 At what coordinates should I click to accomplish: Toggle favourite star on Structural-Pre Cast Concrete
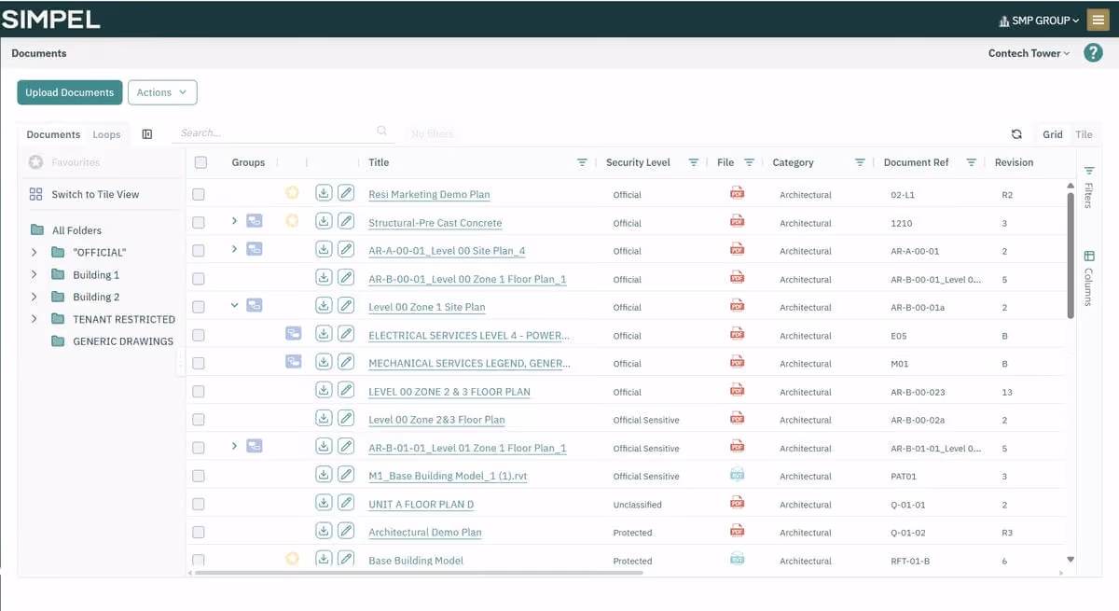pos(292,221)
